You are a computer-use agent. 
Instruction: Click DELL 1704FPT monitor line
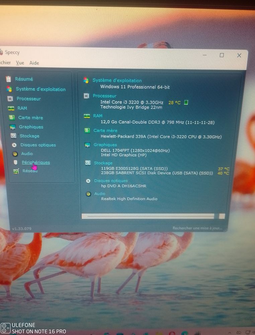pos(135,150)
